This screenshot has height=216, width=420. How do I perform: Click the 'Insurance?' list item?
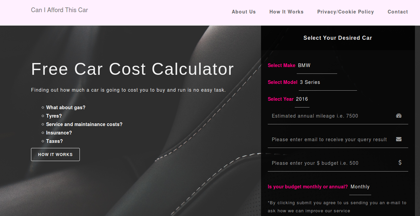pos(59,133)
